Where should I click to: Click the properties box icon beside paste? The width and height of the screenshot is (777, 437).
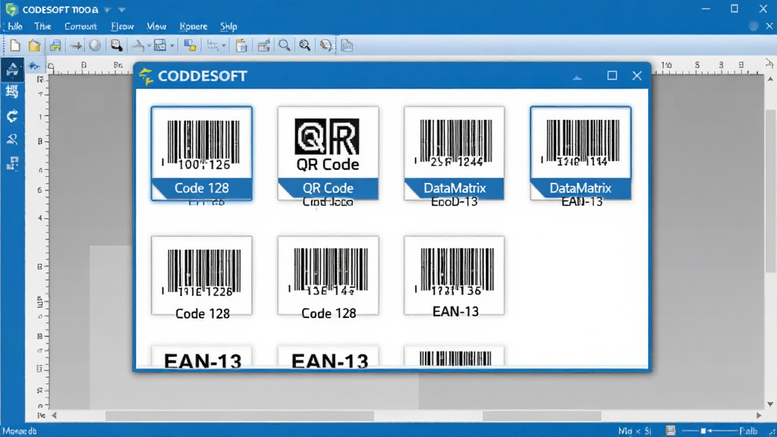point(263,46)
